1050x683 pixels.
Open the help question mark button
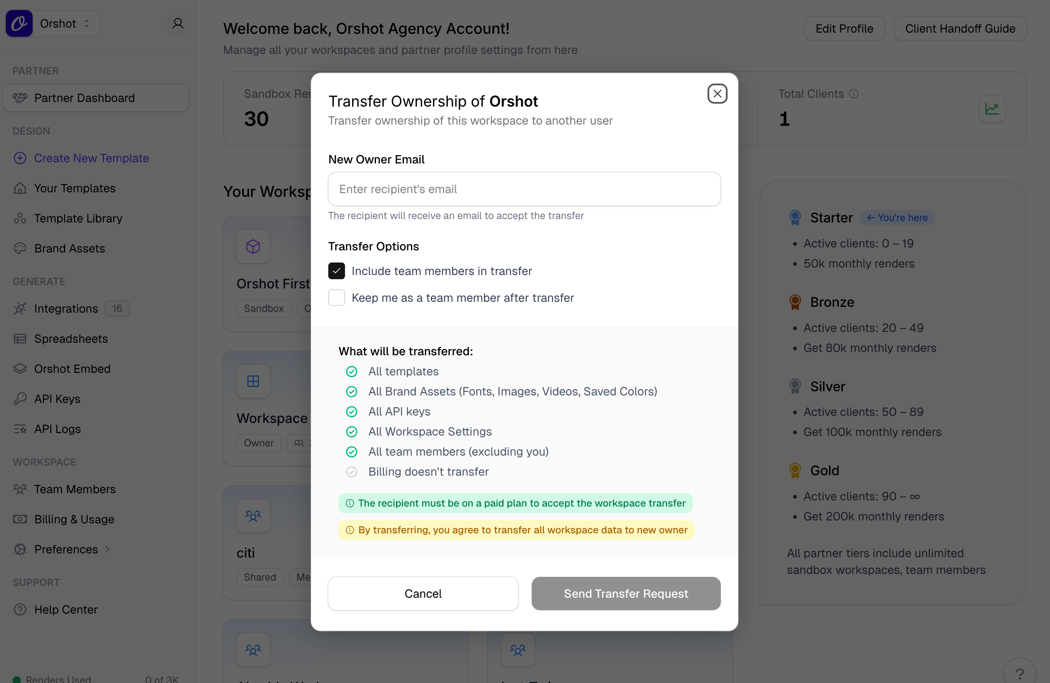pos(1019,674)
